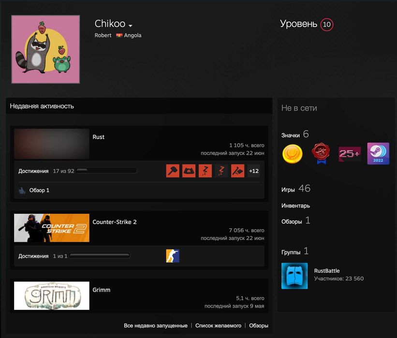Open the RustBattle blue mask avatar
The height and width of the screenshot is (338, 397).
[294, 276]
